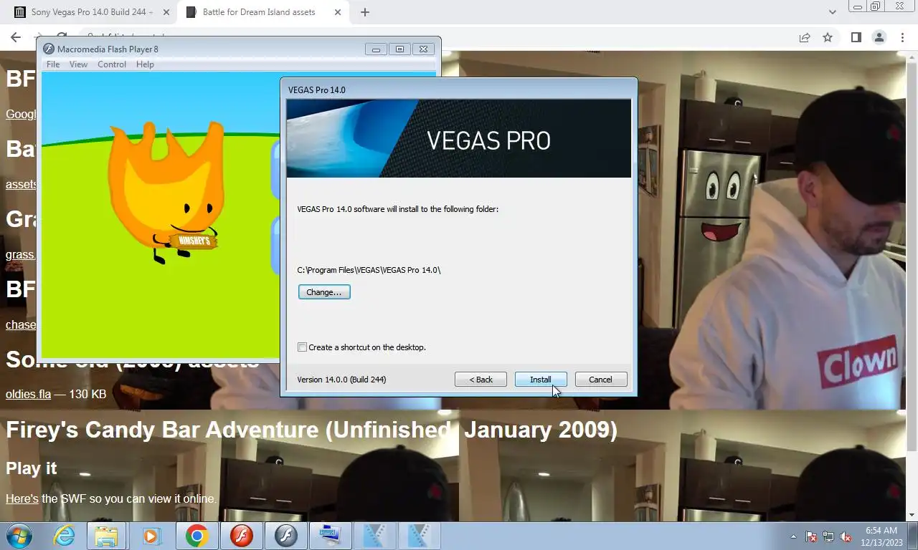Click Change... to pick install folder

coord(324,292)
